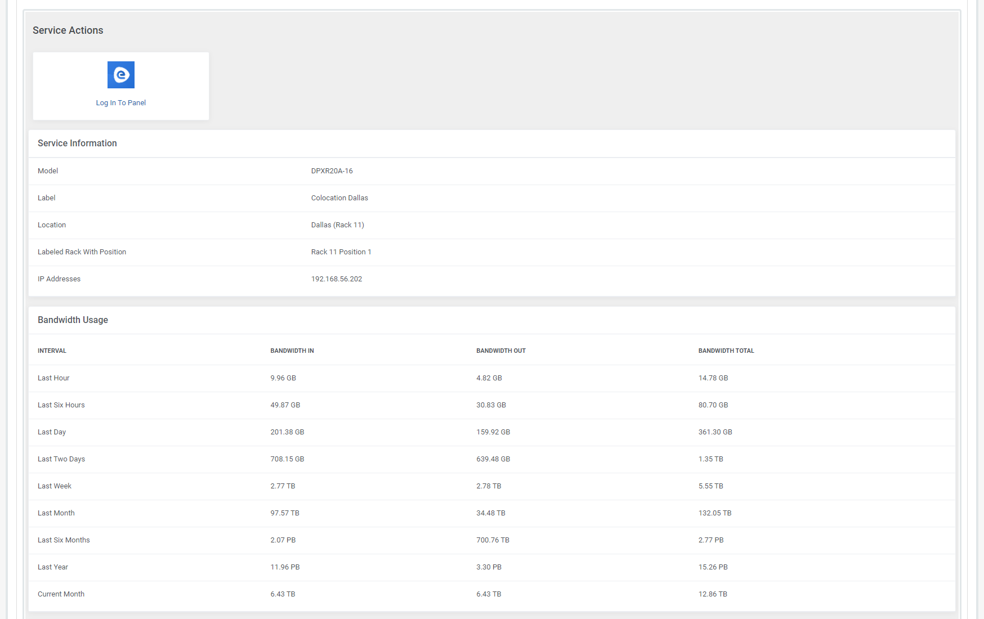
Task: Click the 30.83 GB bandwidth out value
Action: (491, 405)
